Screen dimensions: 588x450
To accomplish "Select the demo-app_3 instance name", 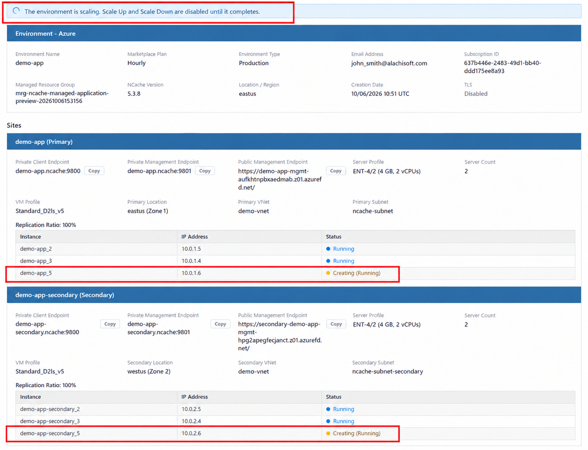I will (36, 261).
